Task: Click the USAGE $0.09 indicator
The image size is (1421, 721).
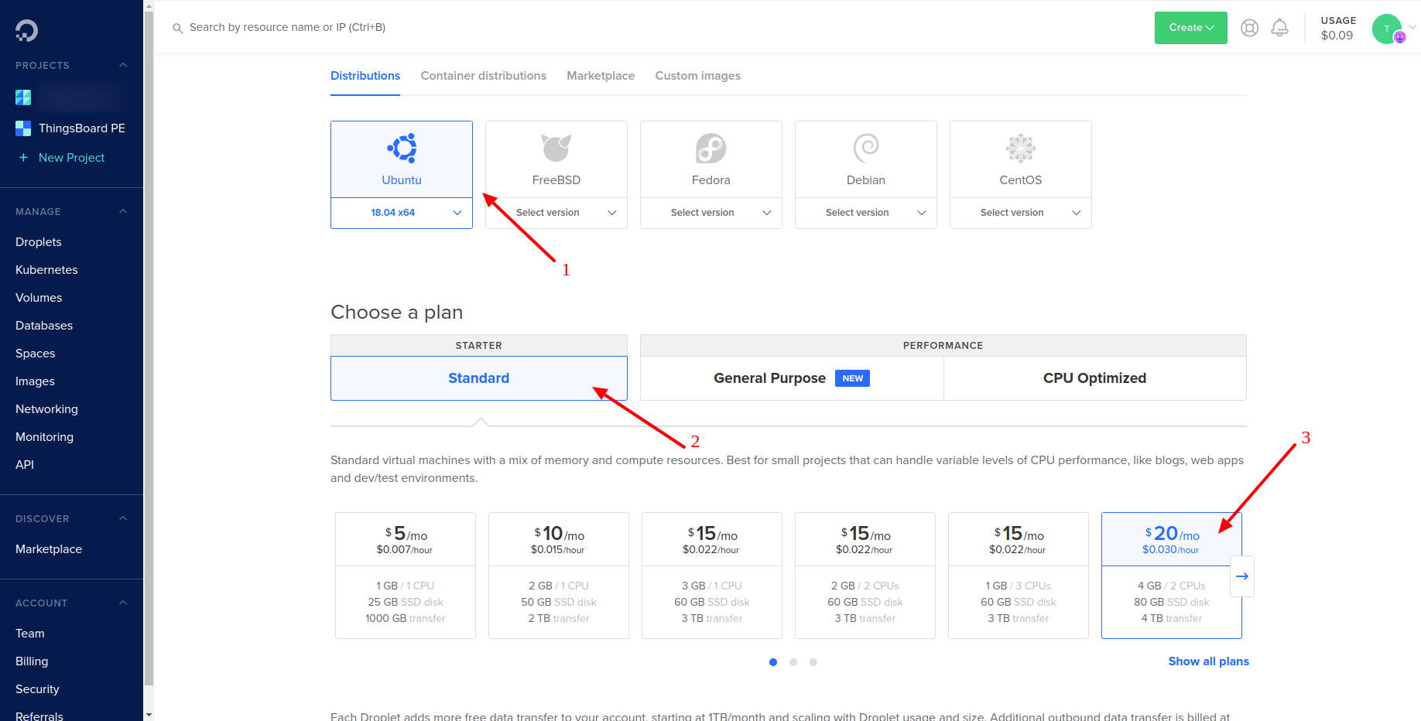Action: (x=1338, y=28)
